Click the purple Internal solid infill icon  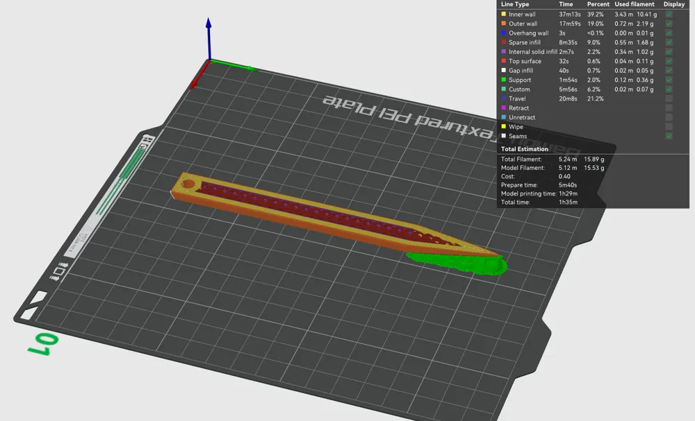point(504,52)
